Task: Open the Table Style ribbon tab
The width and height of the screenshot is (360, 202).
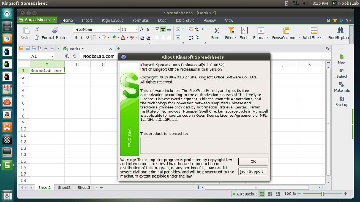Action: point(185,20)
